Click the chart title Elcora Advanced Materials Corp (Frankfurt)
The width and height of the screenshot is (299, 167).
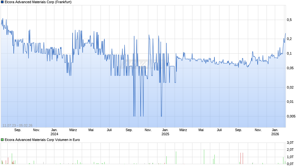pos(38,2)
